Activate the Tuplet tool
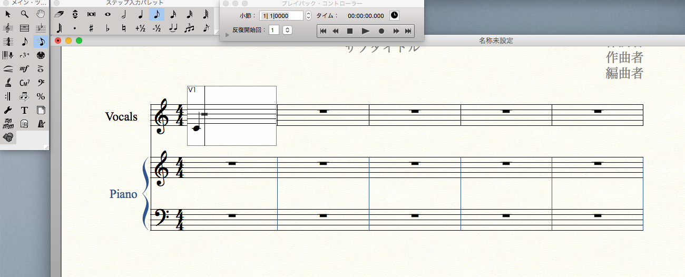The image size is (685, 277). click(24, 55)
